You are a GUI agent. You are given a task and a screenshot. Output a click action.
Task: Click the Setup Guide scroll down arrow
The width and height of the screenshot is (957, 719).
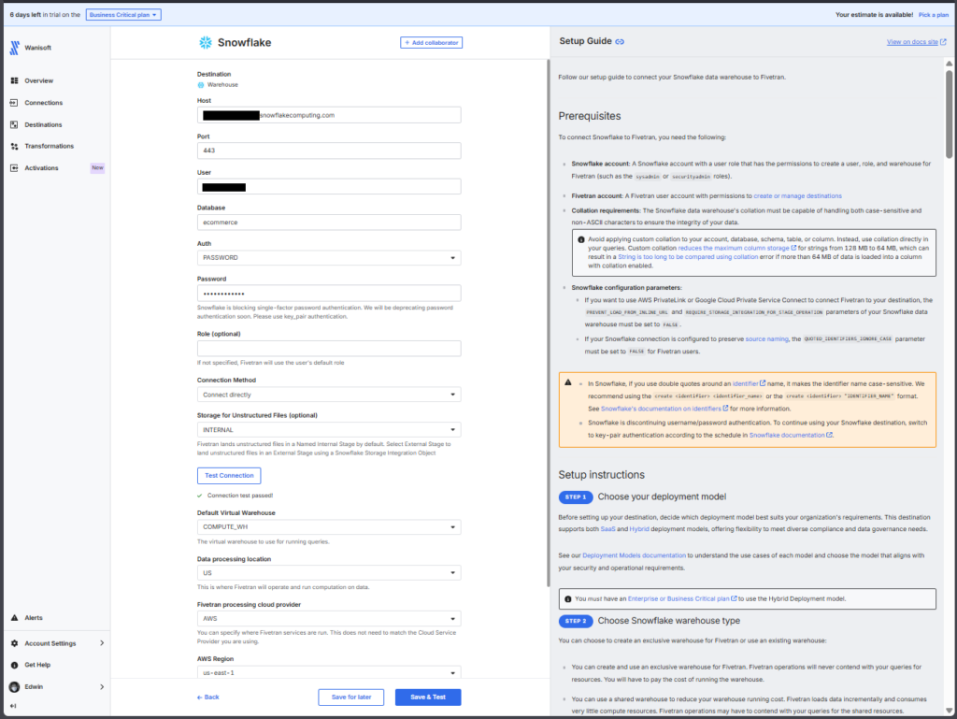pyautogui.click(x=950, y=710)
